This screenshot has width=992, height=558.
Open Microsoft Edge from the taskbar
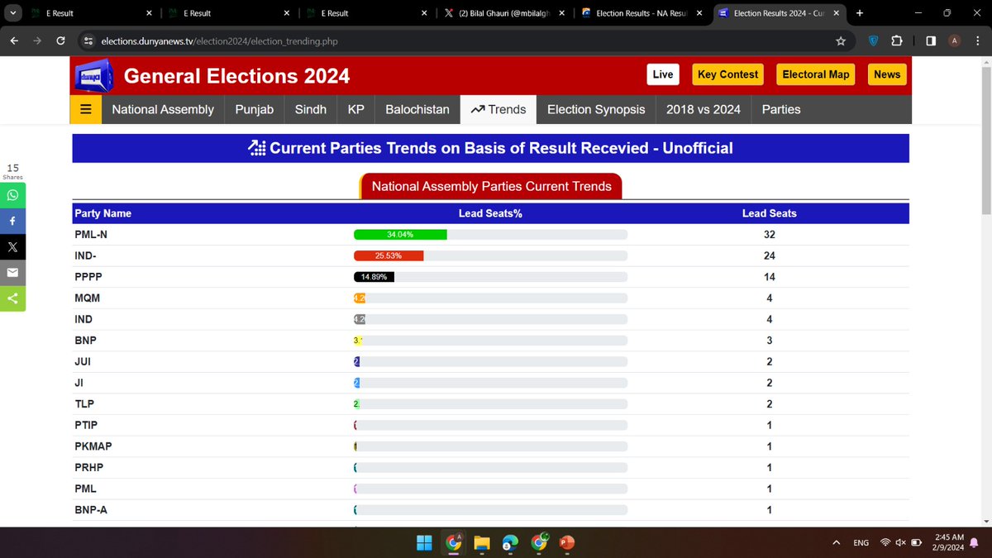tap(510, 542)
